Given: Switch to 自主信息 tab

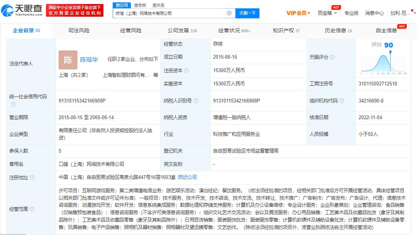Looking at the screenshot, I should pyautogui.click(x=386, y=31).
